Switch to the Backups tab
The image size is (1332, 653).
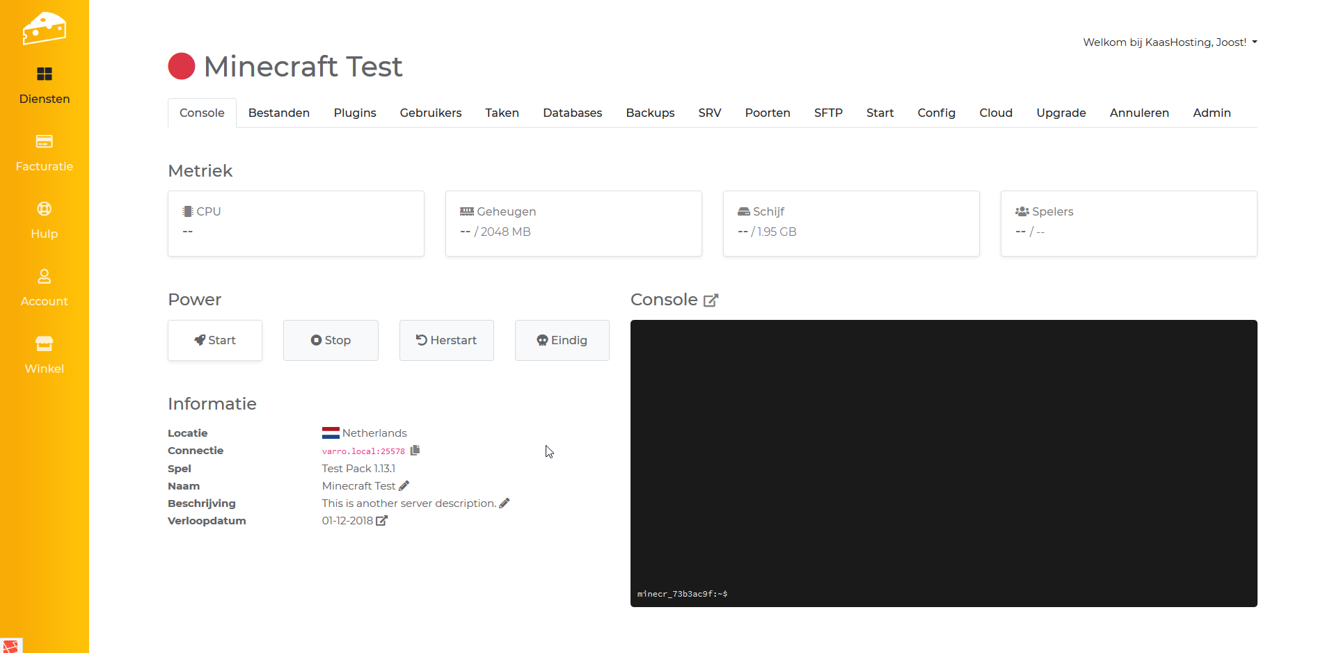pos(650,113)
